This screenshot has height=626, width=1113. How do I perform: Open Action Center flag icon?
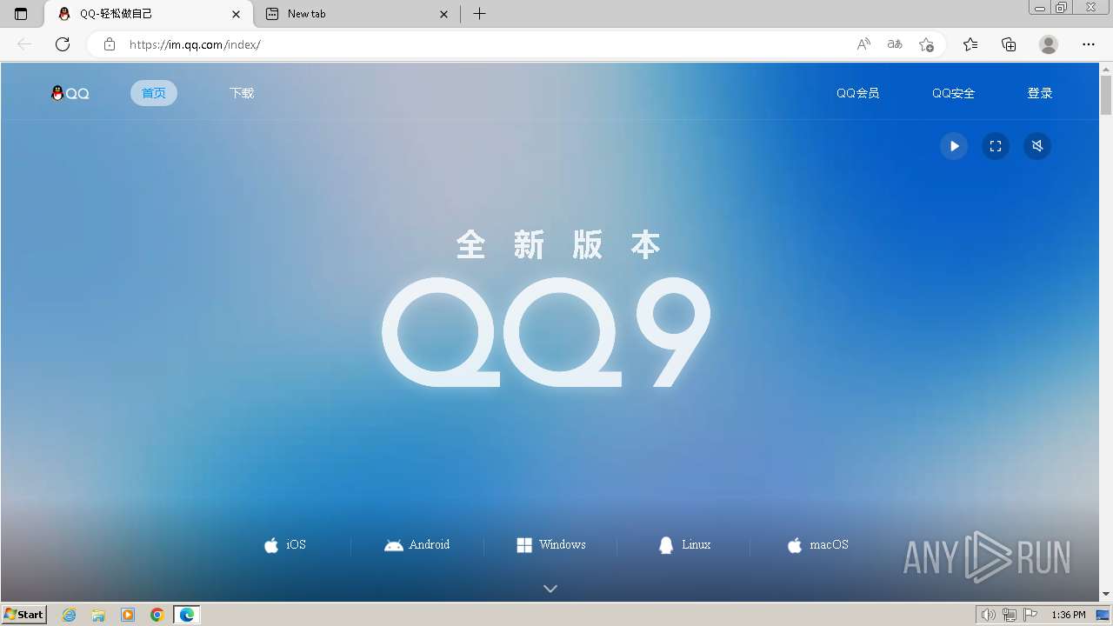(x=1030, y=615)
